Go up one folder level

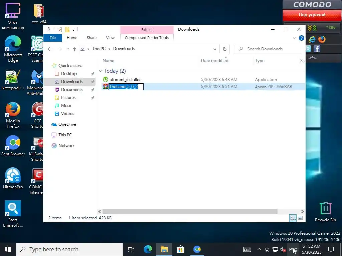click(74, 49)
